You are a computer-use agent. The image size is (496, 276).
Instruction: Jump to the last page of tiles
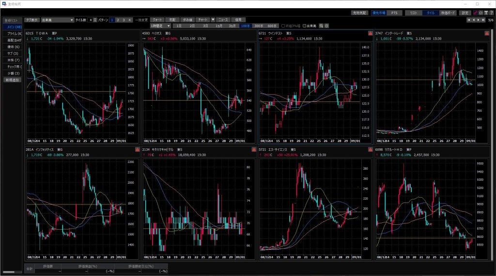(483, 20)
